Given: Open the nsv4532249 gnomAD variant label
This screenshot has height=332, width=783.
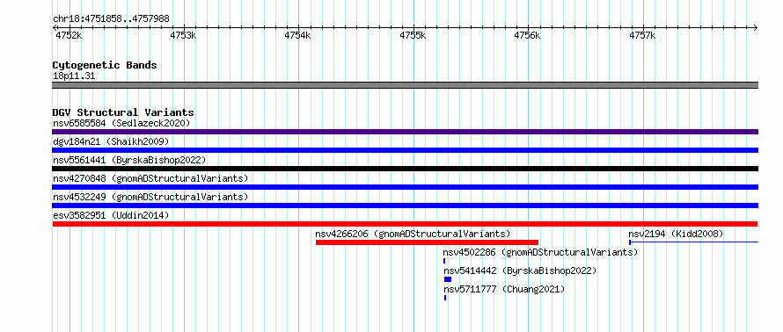Looking at the screenshot, I should point(150,197).
